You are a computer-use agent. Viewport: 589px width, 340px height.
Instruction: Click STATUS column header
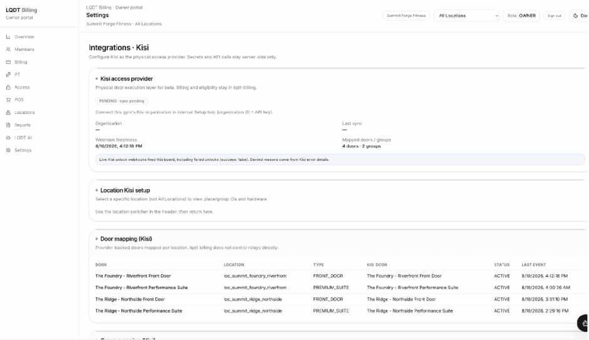click(502, 265)
